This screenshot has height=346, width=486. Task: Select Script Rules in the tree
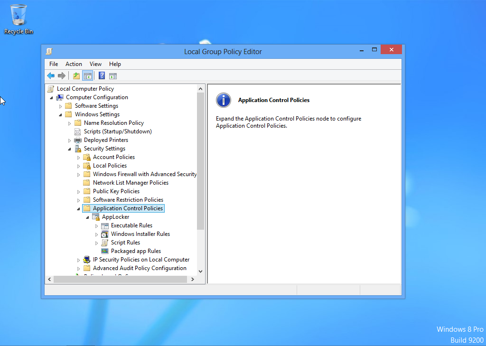pyautogui.click(x=125, y=243)
